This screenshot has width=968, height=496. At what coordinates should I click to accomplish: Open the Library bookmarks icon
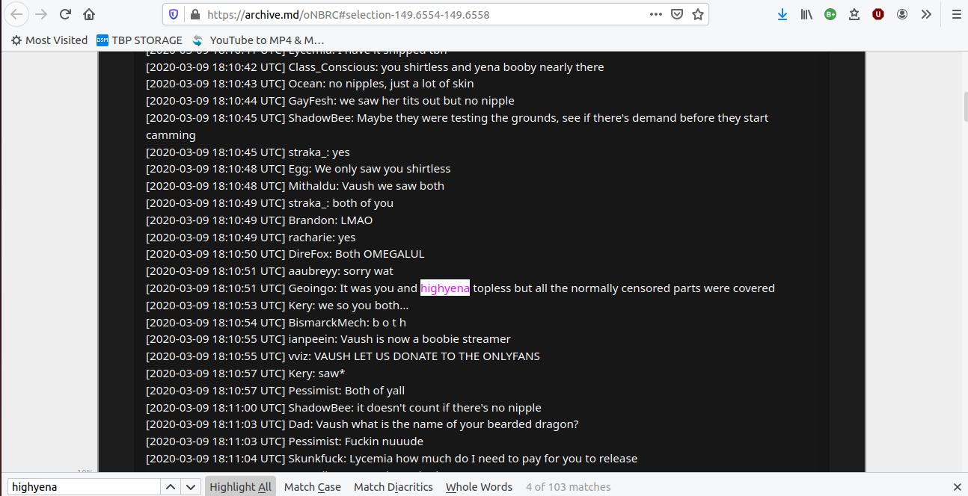click(x=806, y=14)
